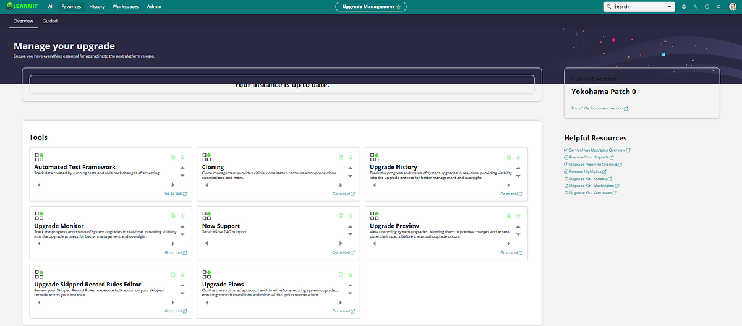Open Upgrade Kit - Vancouver link
This screenshot has width=742, height=326.
(591, 193)
